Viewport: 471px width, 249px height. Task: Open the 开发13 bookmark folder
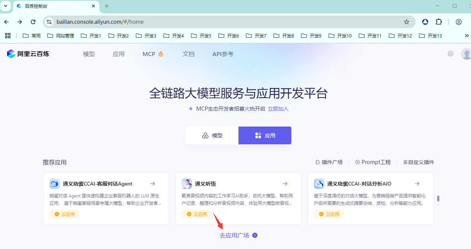[430, 36]
